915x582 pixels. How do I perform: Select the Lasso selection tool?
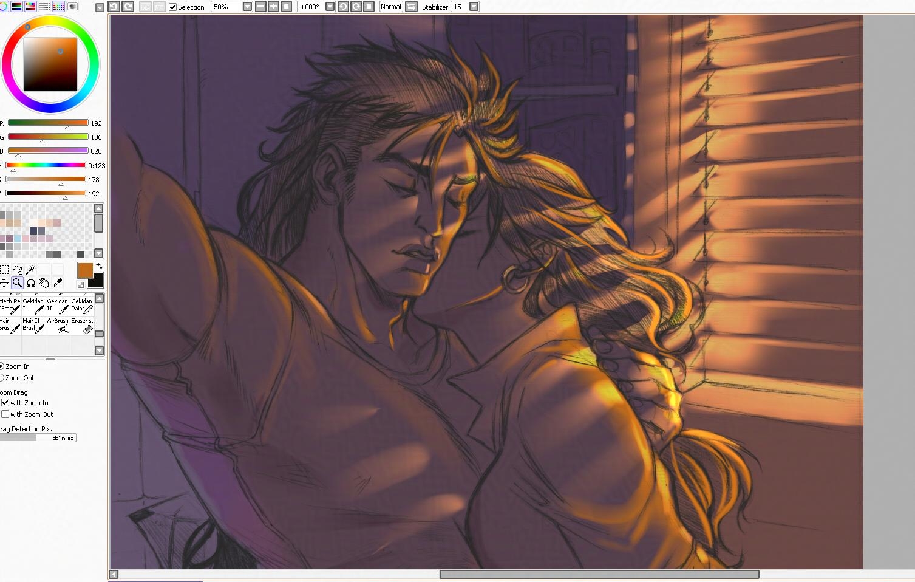pos(18,270)
